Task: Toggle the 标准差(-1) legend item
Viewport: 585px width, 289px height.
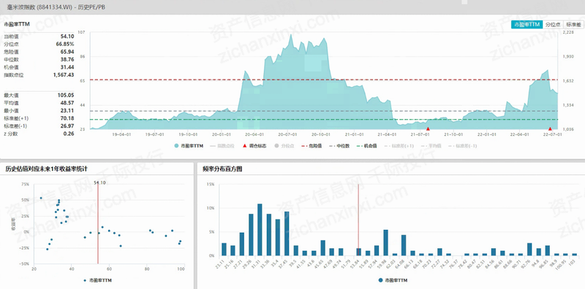Action: click(x=462, y=146)
